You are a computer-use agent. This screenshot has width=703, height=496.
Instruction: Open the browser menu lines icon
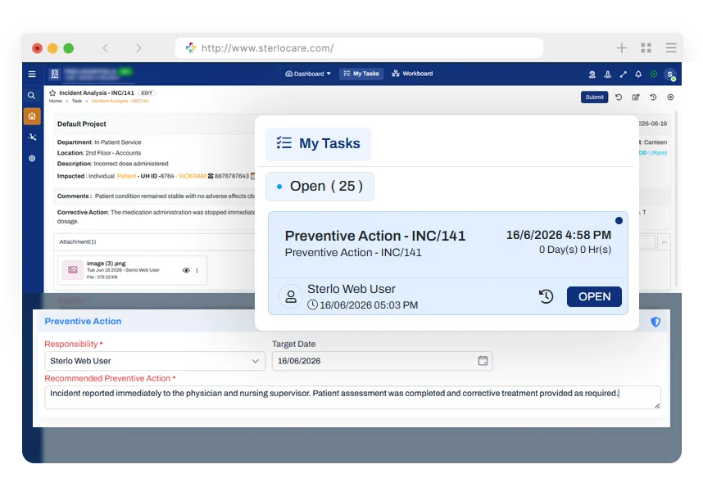click(x=671, y=47)
